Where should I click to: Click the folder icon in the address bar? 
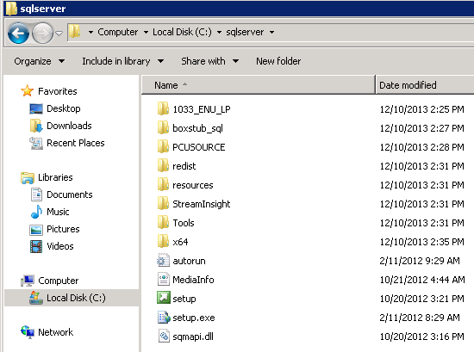74,32
